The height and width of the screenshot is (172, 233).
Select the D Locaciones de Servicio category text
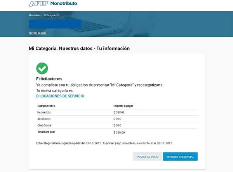[x=60, y=96]
